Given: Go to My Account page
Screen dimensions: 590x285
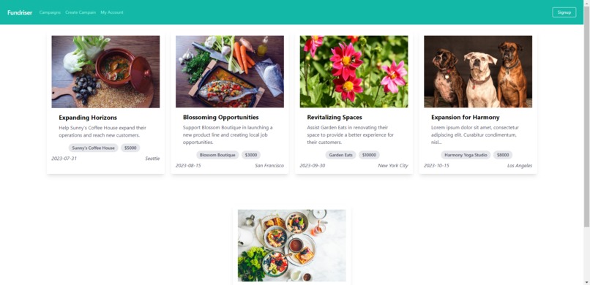Looking at the screenshot, I should click(x=112, y=12).
